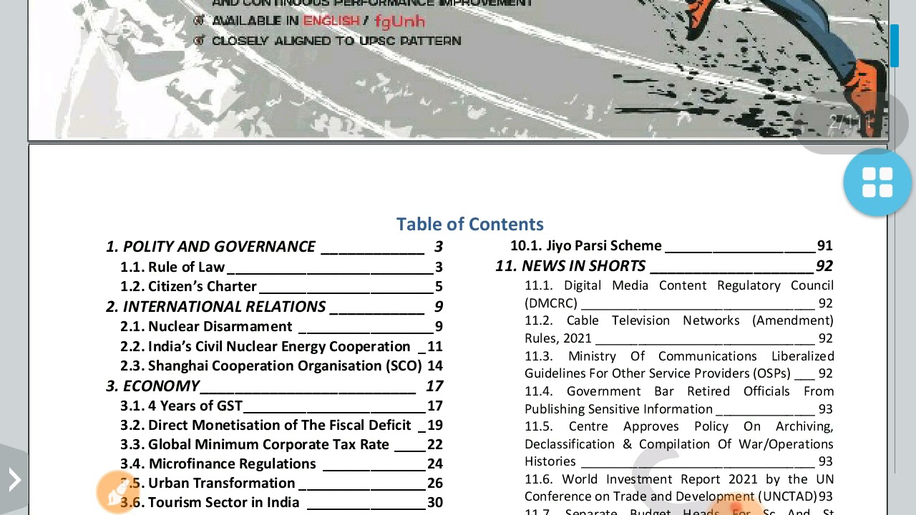Click the Table of Contents heading
The height and width of the screenshot is (515, 916).
(x=470, y=224)
